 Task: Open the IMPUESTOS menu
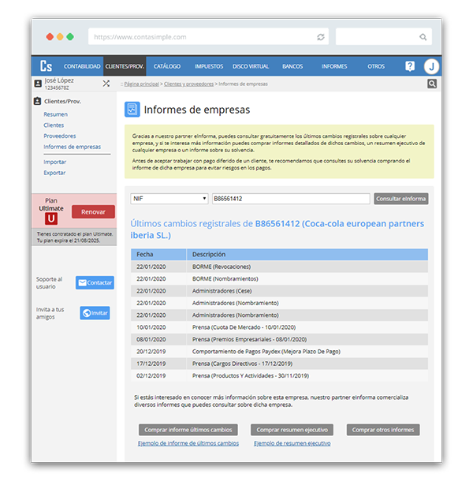tap(209, 66)
